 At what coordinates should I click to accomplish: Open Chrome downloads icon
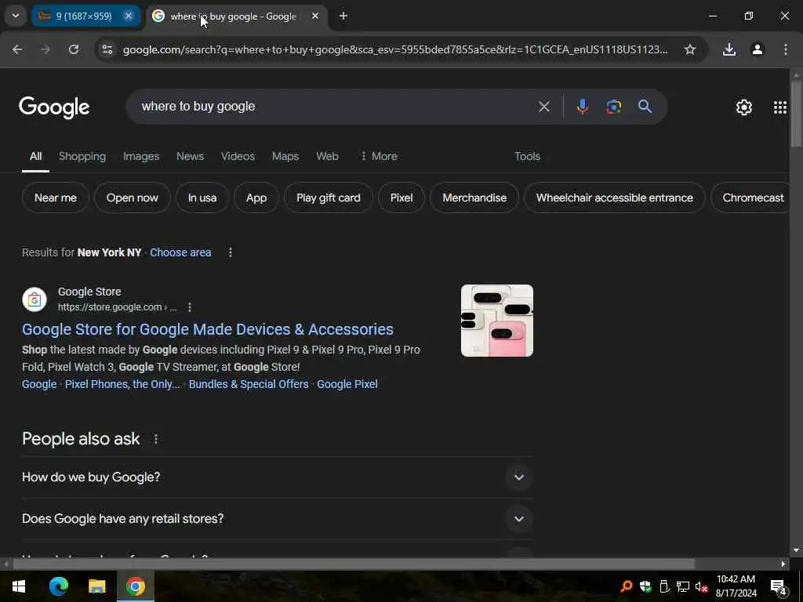tap(729, 49)
